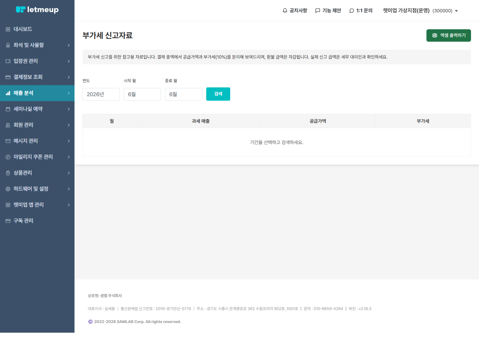Click the letmeup logo
479x338 pixels.
(x=37, y=10)
